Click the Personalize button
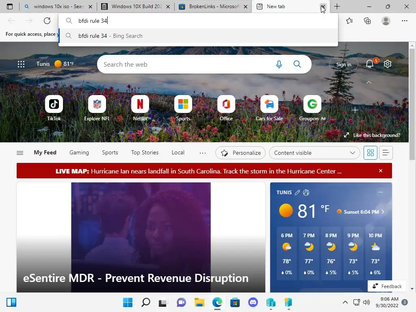The width and height of the screenshot is (416, 312). tap(240, 153)
